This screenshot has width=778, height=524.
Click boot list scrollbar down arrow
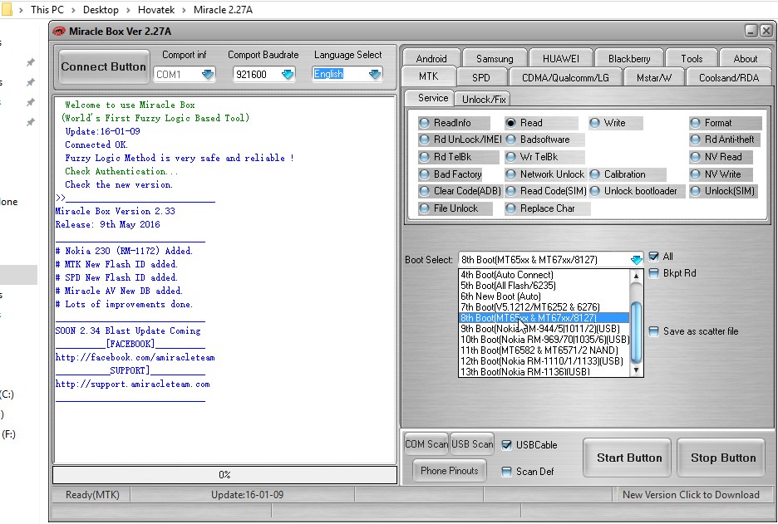click(x=636, y=370)
